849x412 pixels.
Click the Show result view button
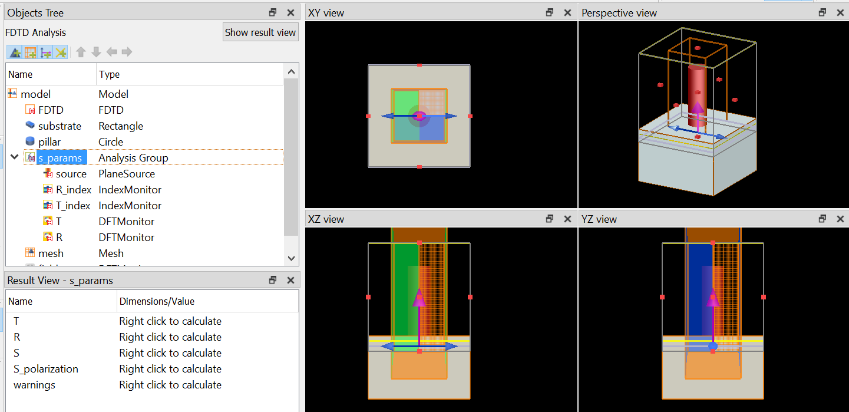[260, 32]
